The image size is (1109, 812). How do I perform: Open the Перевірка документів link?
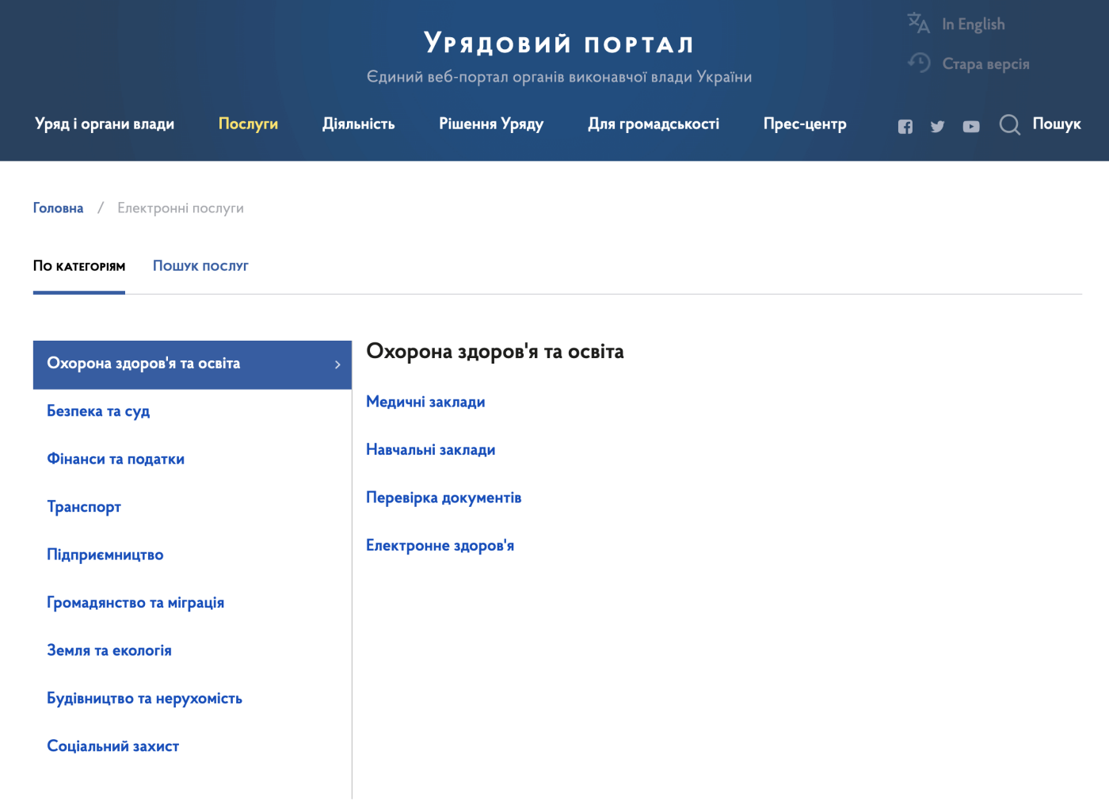444,497
